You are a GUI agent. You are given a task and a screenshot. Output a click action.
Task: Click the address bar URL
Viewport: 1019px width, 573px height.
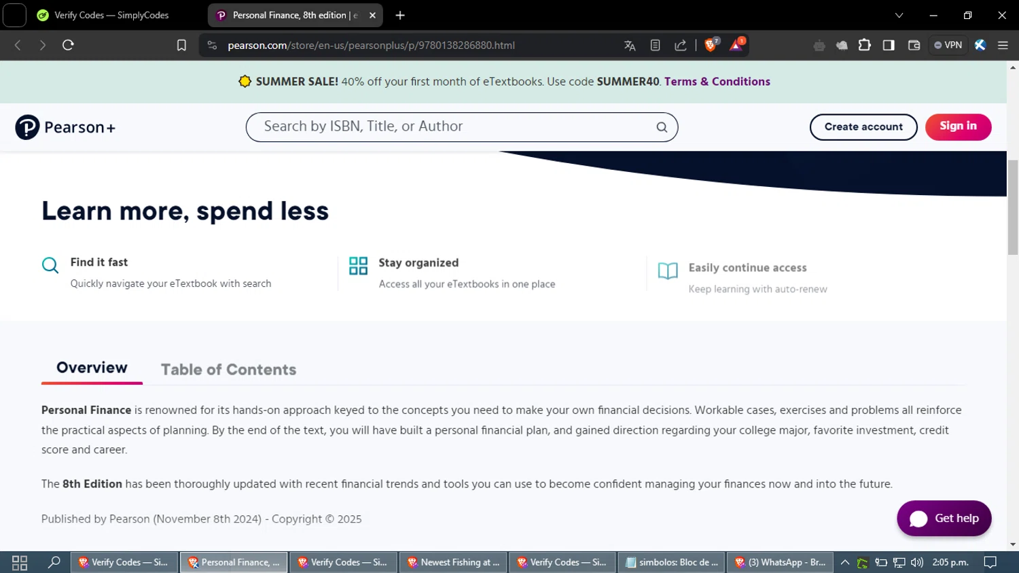point(371,46)
